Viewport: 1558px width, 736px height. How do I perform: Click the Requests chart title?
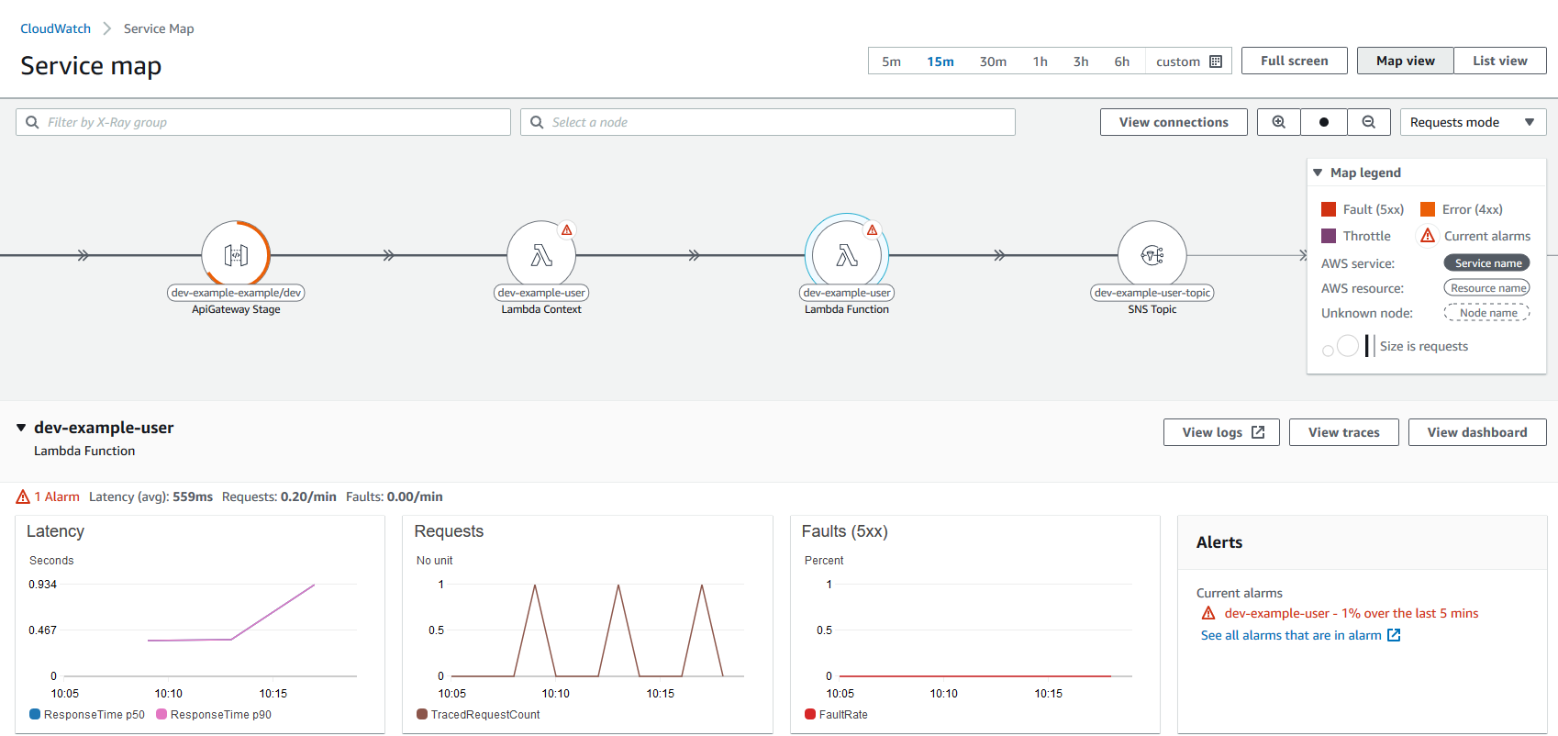[x=449, y=531]
